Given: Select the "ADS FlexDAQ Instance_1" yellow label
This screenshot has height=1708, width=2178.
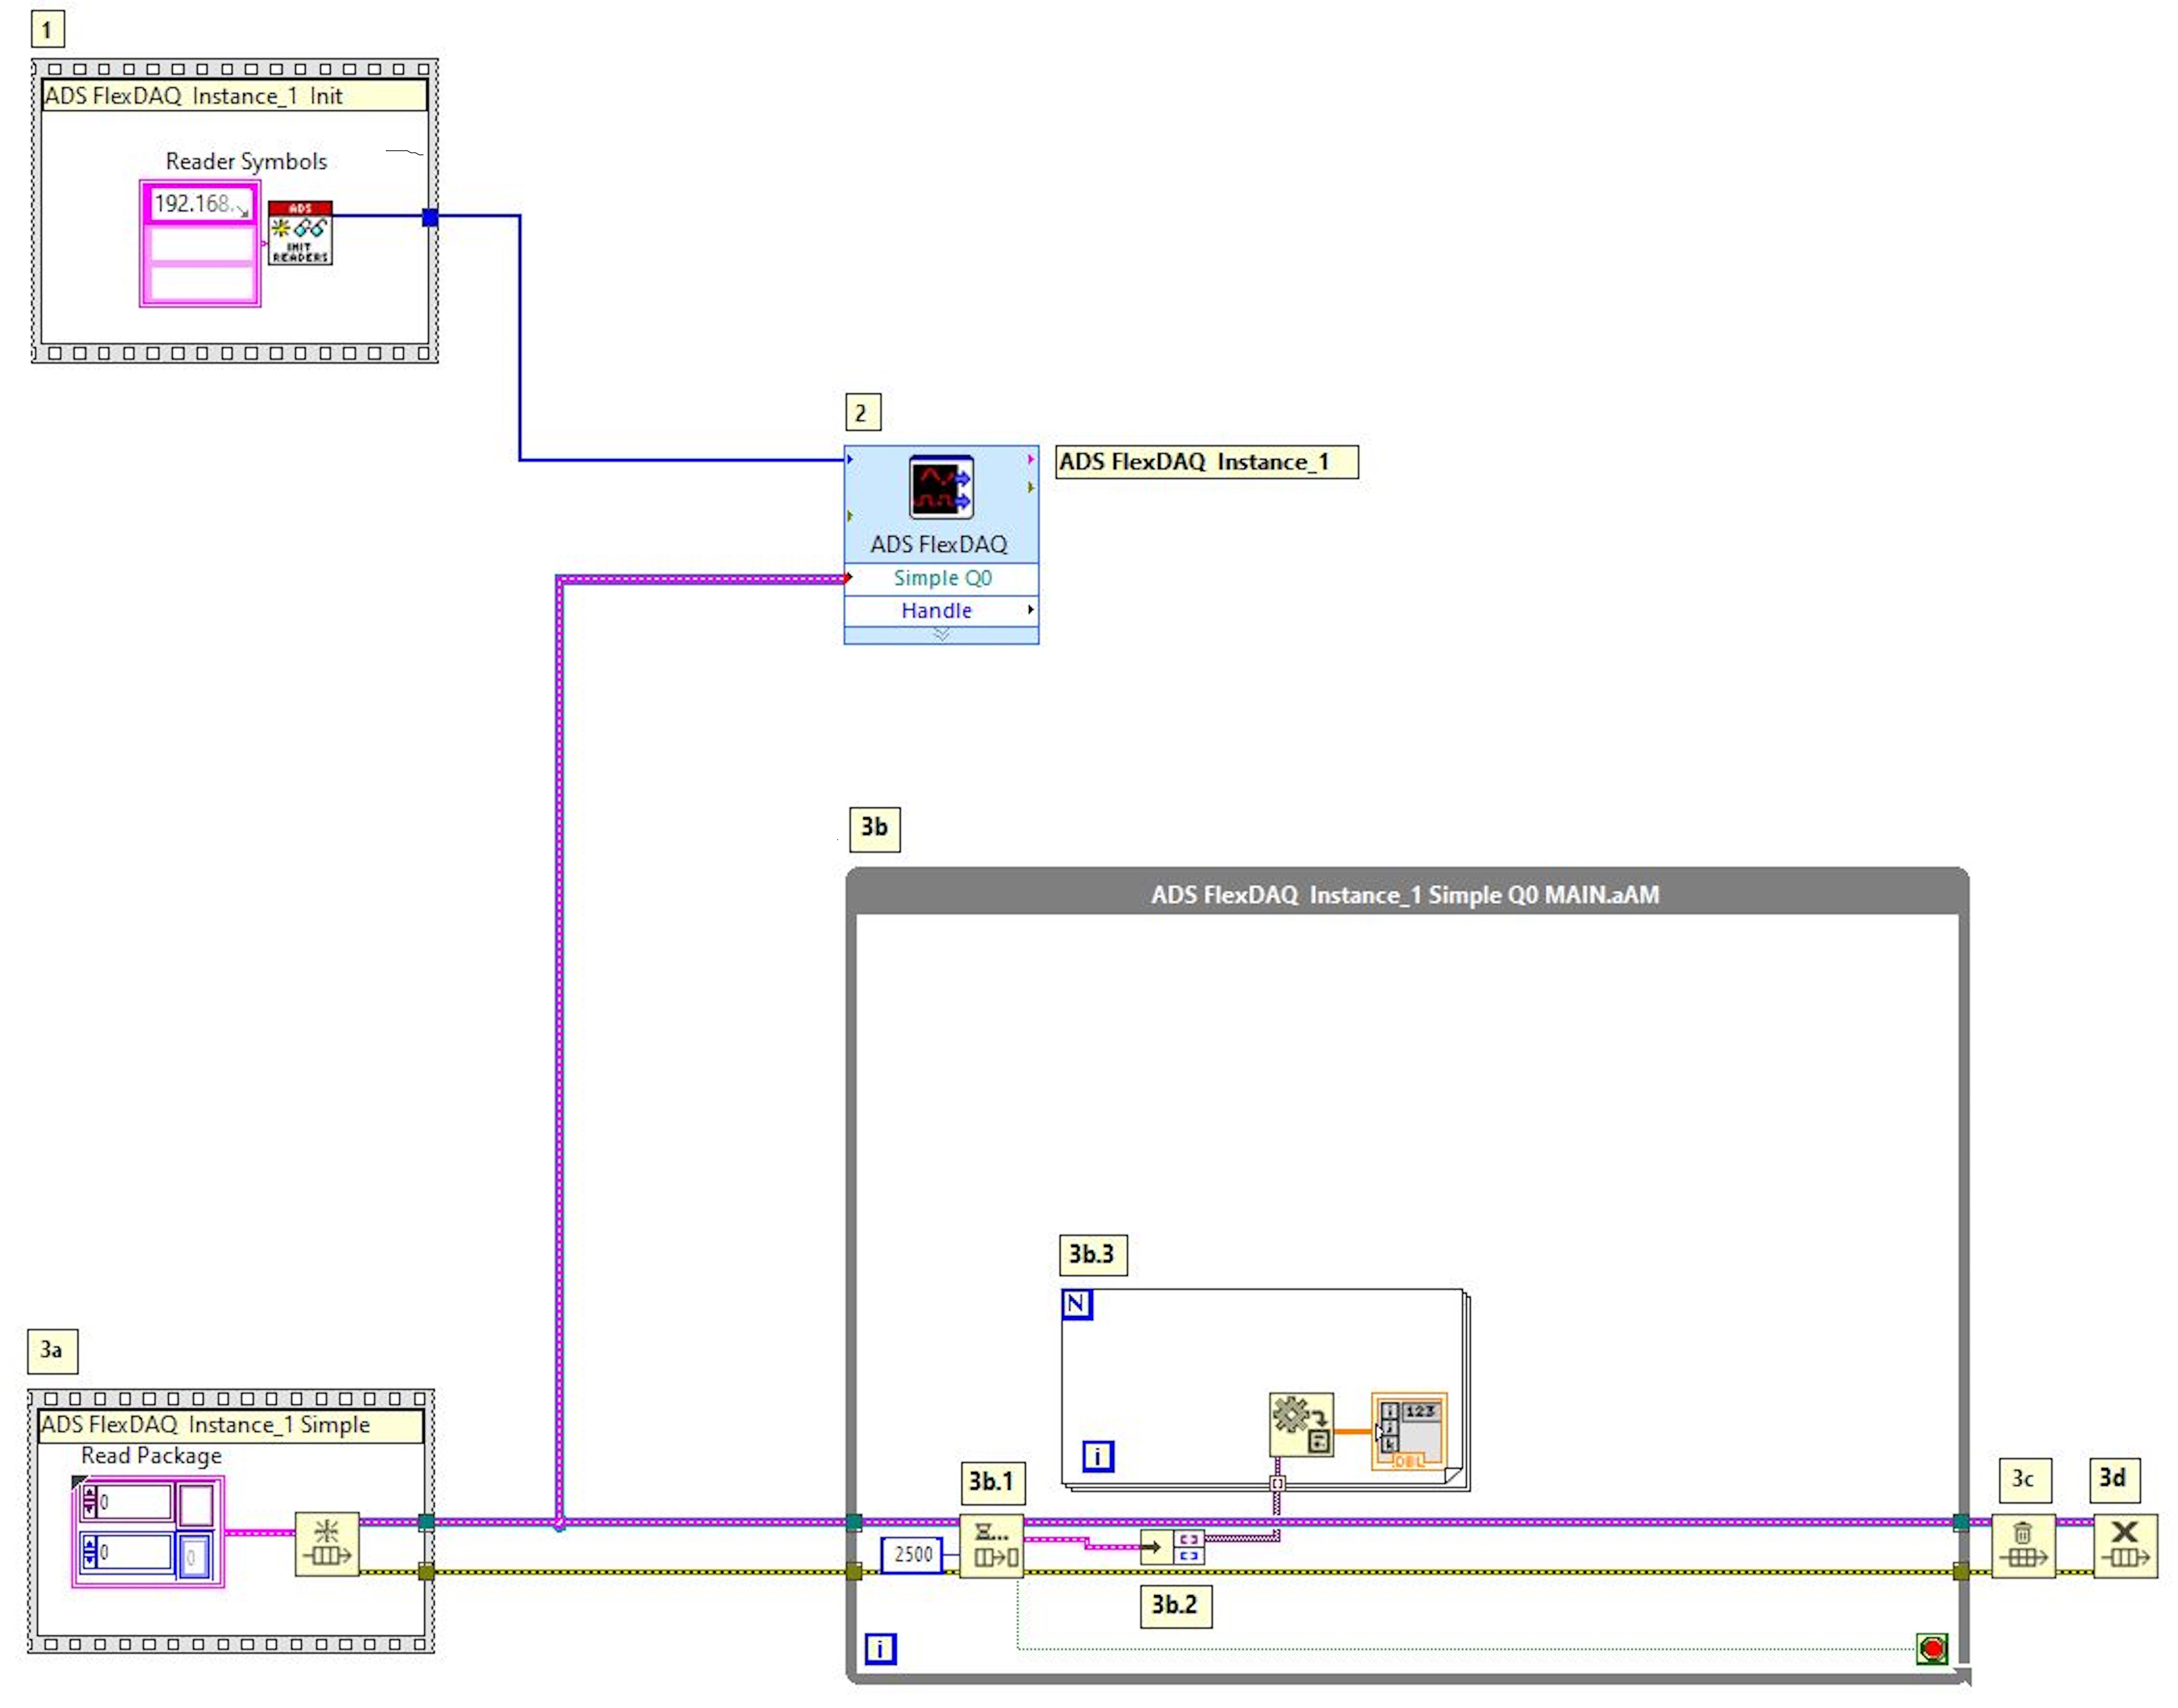Looking at the screenshot, I should click(x=1207, y=462).
